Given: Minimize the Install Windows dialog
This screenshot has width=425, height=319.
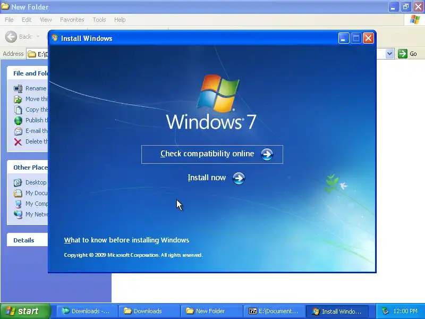Looking at the screenshot, I should click(x=343, y=38).
